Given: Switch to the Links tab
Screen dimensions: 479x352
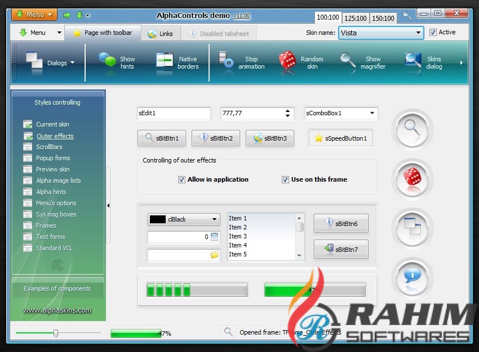Looking at the screenshot, I should pos(161,34).
